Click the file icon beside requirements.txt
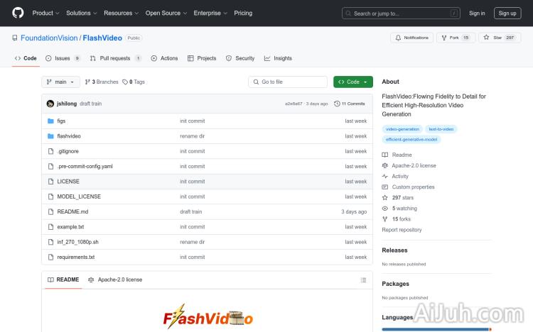 (50, 257)
